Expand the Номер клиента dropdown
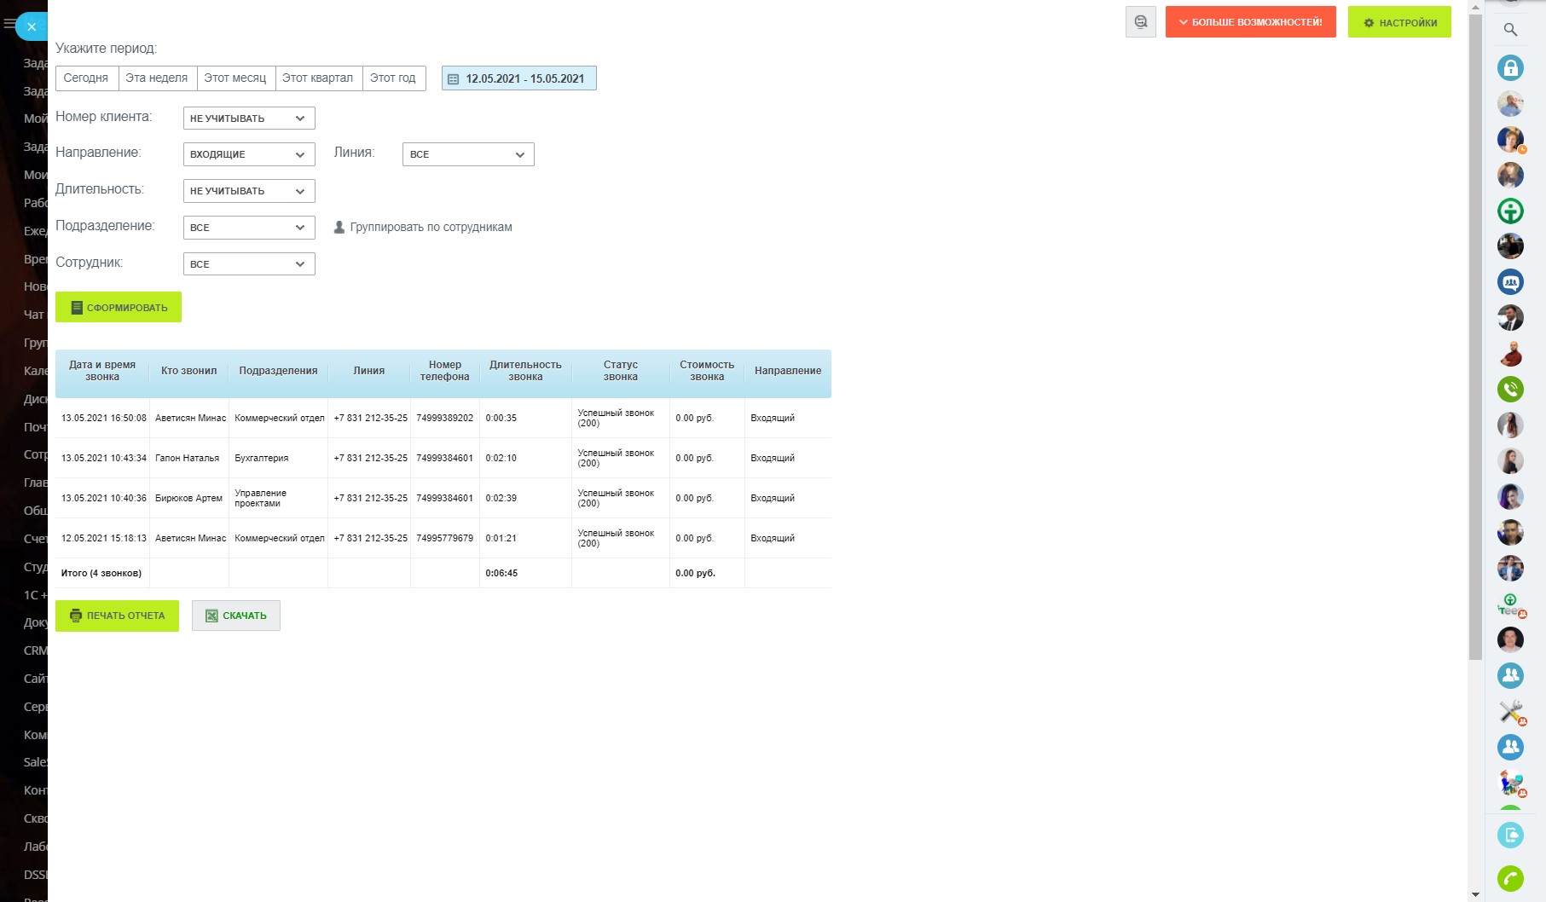Image resolution: width=1546 pixels, height=902 pixels. click(248, 119)
